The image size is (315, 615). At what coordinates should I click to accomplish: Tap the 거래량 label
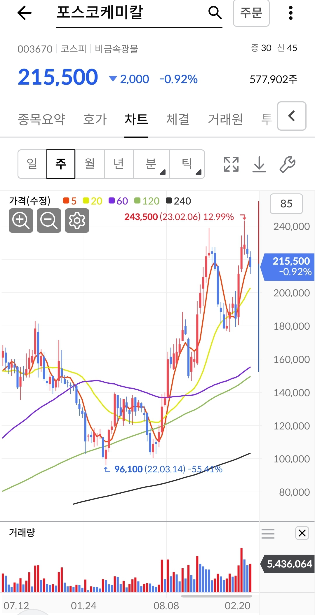pos(22,532)
